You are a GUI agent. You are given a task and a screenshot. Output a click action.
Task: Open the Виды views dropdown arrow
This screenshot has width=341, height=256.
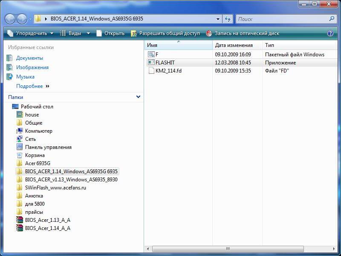click(x=88, y=33)
